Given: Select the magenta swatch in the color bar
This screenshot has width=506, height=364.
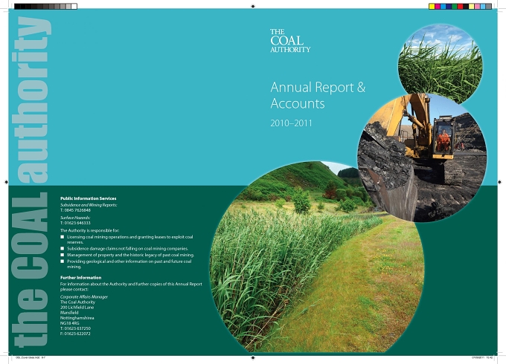Looking at the screenshot, I should [x=438, y=6].
